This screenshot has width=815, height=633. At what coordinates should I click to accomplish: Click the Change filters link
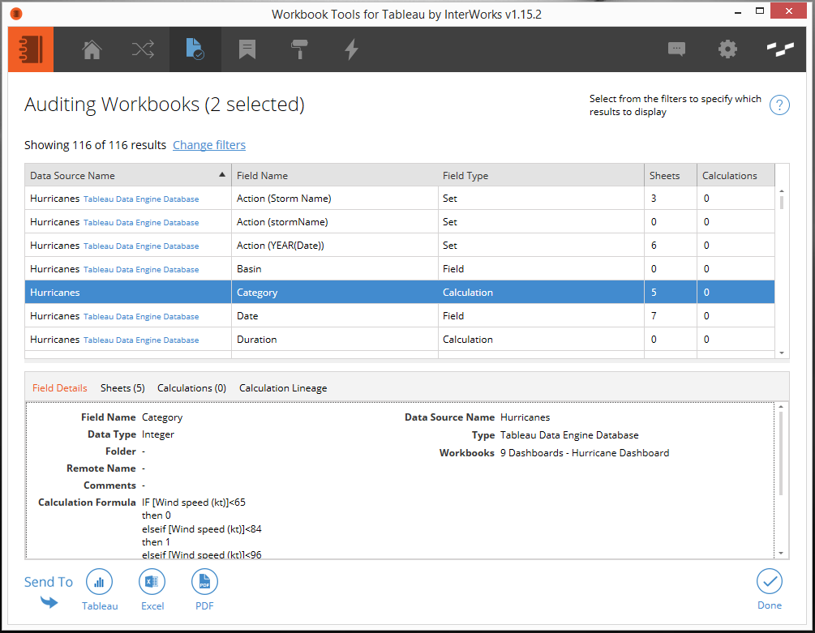(209, 145)
